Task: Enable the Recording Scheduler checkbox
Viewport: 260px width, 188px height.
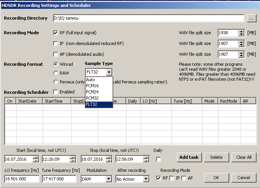Action: coord(55,92)
